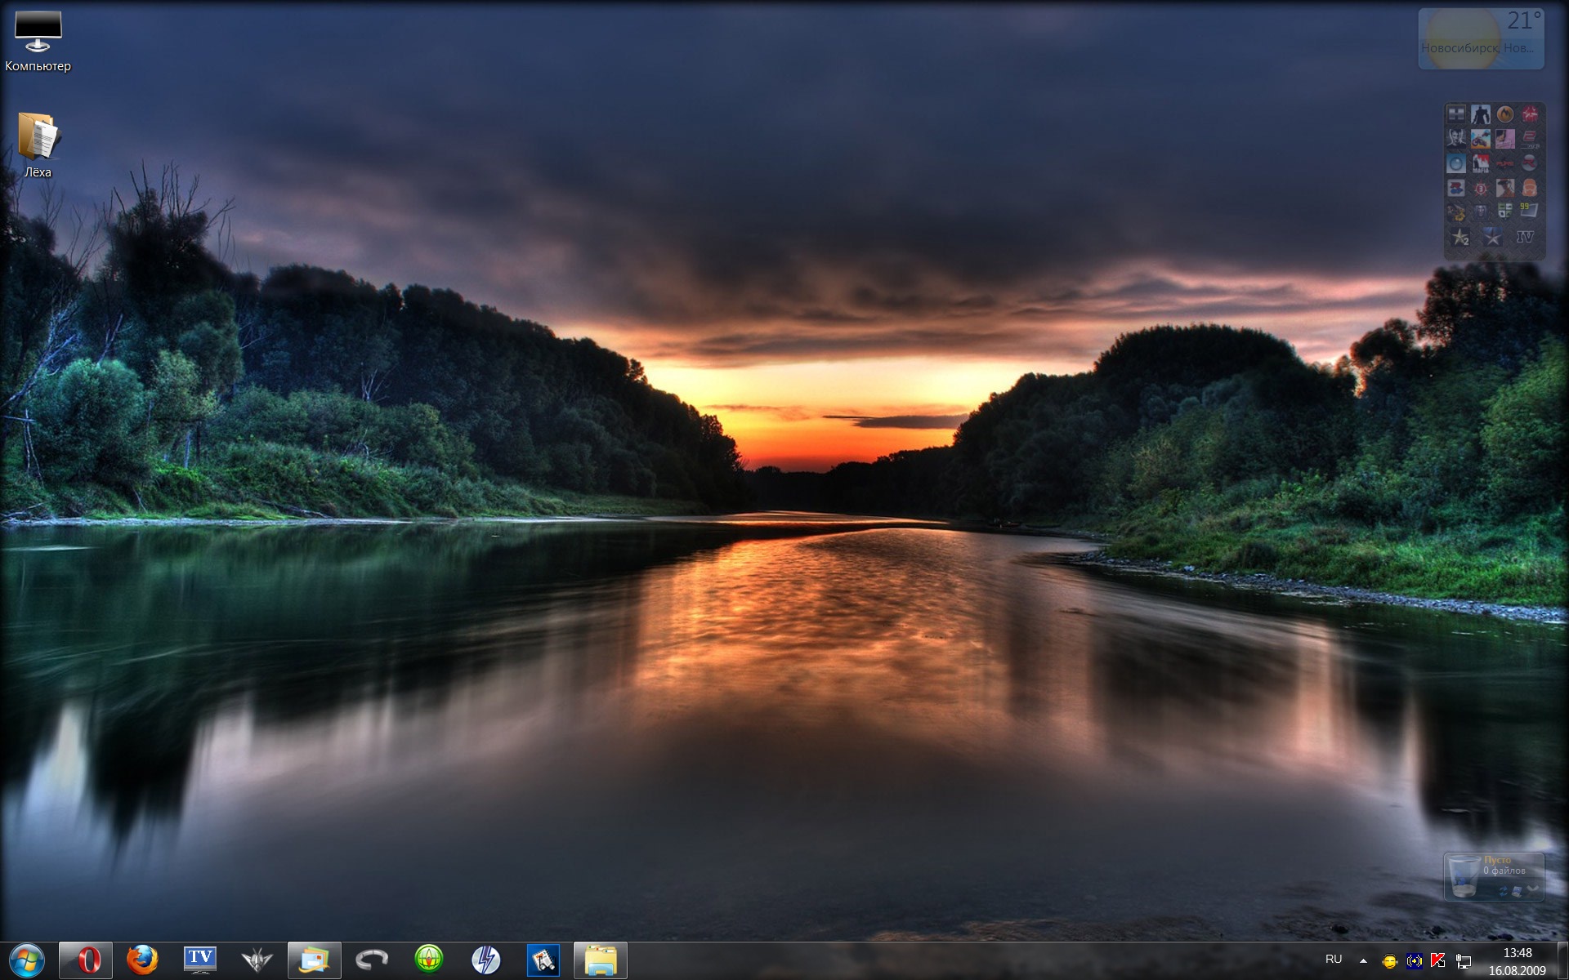Click the Kaspersky antivirus tray icon

pos(1438,960)
